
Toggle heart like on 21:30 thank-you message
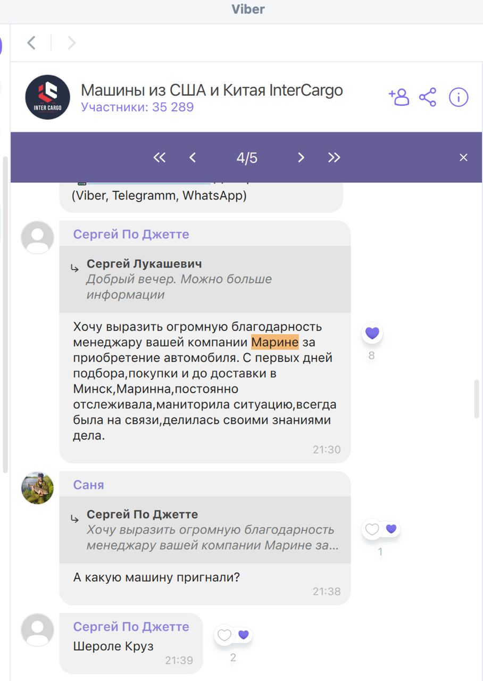click(x=372, y=334)
